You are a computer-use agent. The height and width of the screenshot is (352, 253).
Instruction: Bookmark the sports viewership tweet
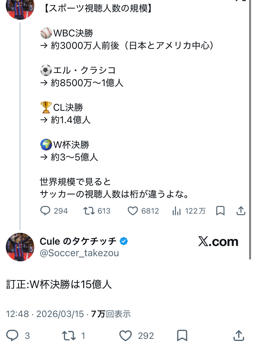(220, 211)
